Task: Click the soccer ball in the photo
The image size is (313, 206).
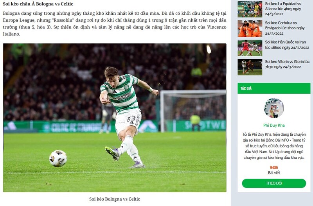Action: (x=58, y=158)
